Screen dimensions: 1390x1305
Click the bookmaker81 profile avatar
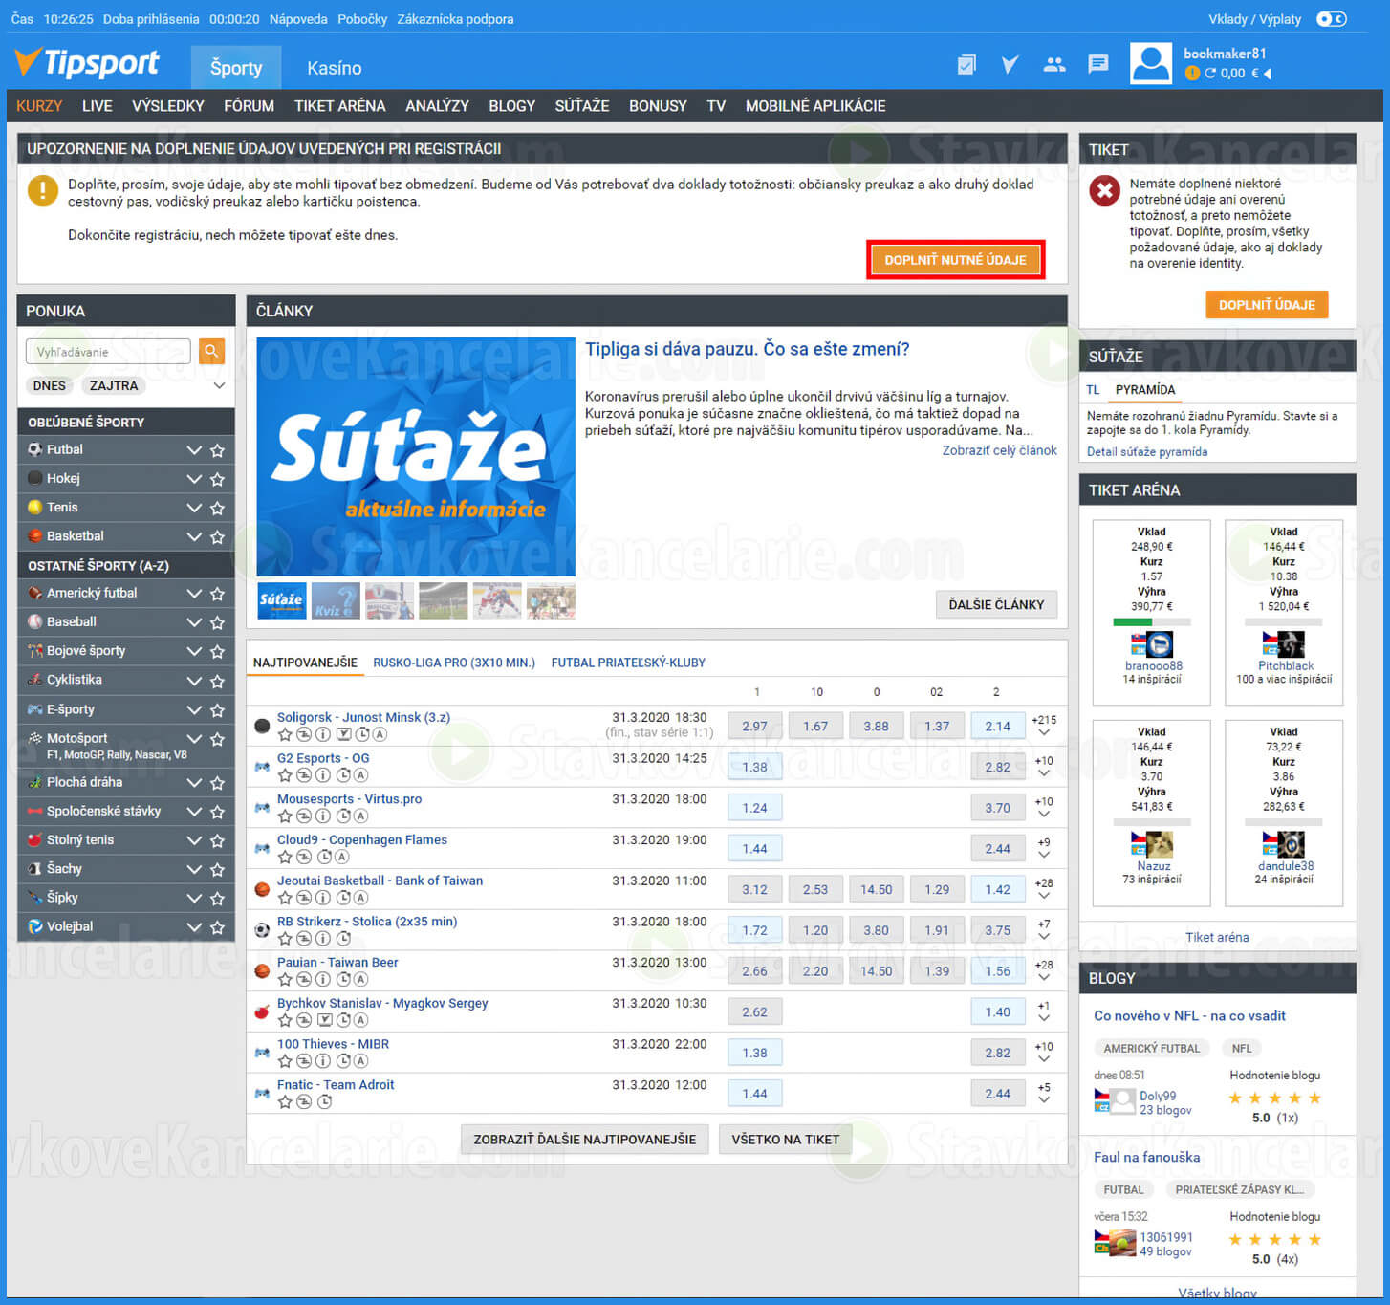pos(1150,64)
